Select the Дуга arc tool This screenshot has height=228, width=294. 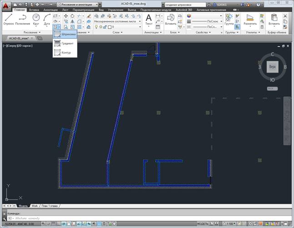(x=47, y=19)
